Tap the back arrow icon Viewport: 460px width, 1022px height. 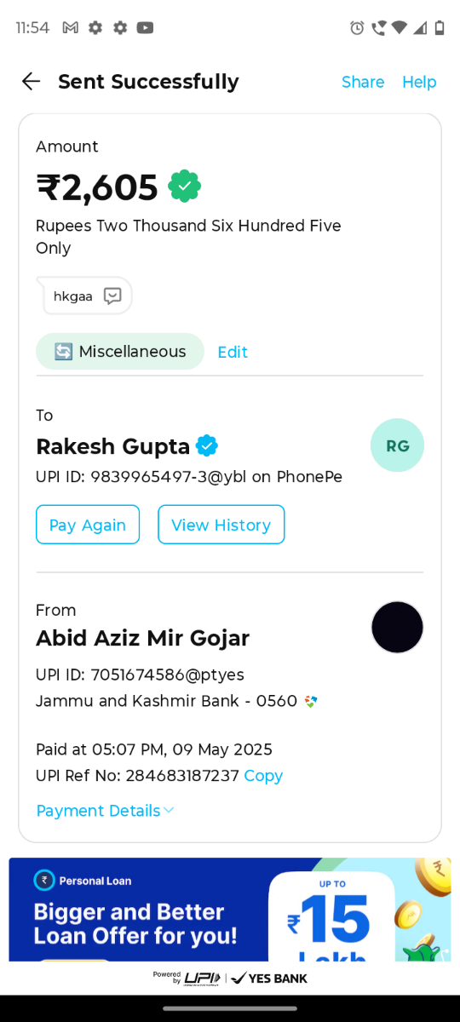31,82
